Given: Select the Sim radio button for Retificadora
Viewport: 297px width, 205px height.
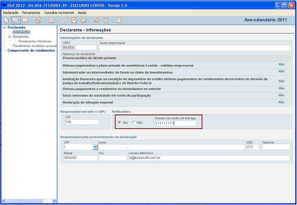Looking at the screenshot, I should 120,123.
